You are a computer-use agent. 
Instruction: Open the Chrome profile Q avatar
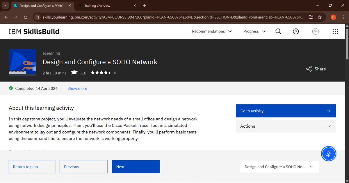(x=333, y=17)
